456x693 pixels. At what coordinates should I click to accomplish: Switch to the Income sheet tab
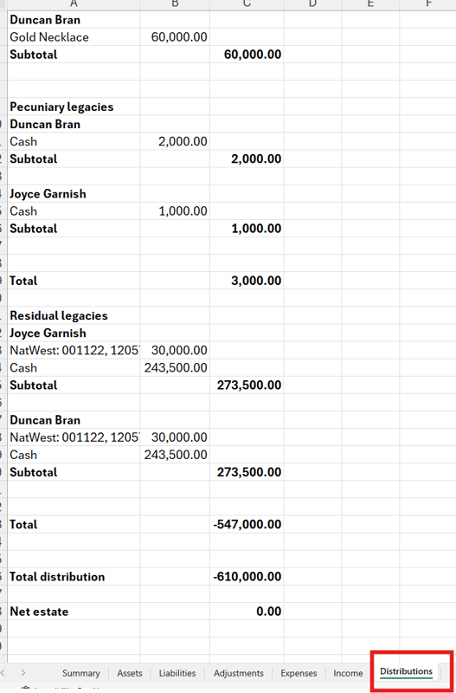(348, 673)
